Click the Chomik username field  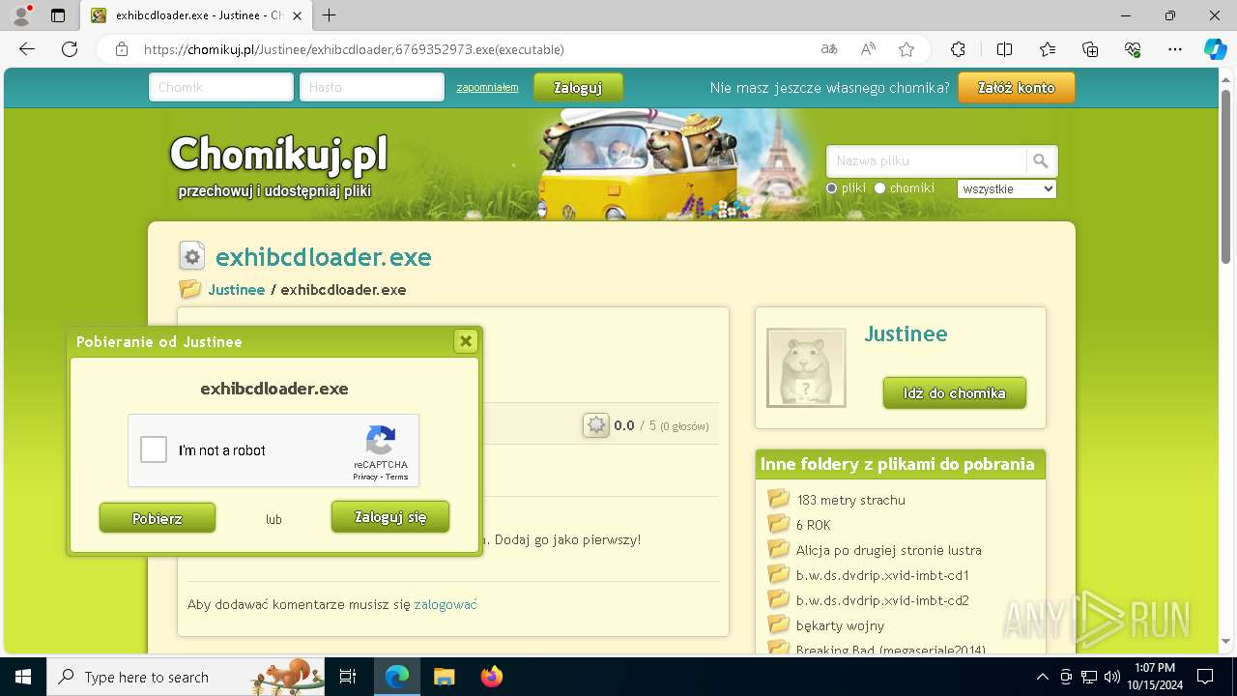[x=221, y=87]
